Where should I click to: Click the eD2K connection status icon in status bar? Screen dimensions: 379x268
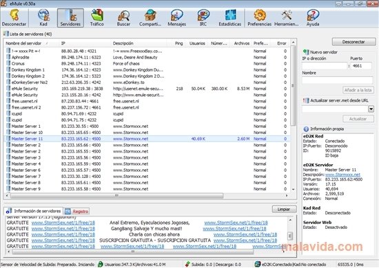coord(258,264)
